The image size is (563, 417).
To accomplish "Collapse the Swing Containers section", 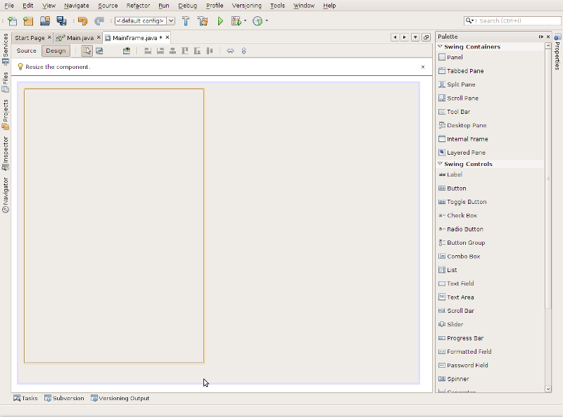I will click(x=441, y=46).
